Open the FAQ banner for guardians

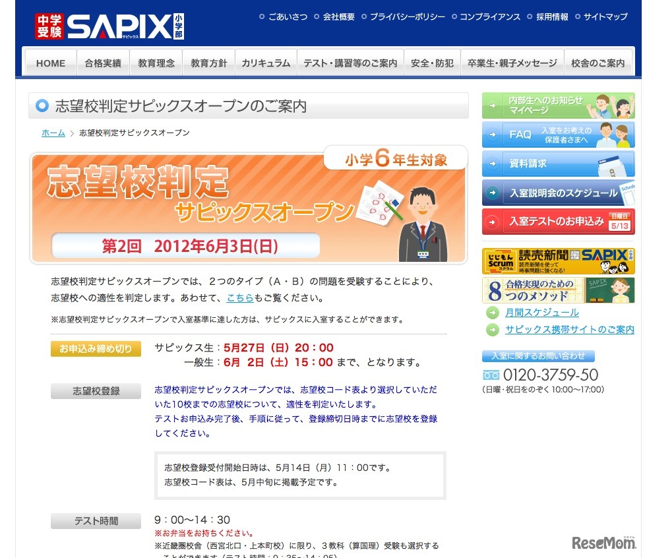558,135
